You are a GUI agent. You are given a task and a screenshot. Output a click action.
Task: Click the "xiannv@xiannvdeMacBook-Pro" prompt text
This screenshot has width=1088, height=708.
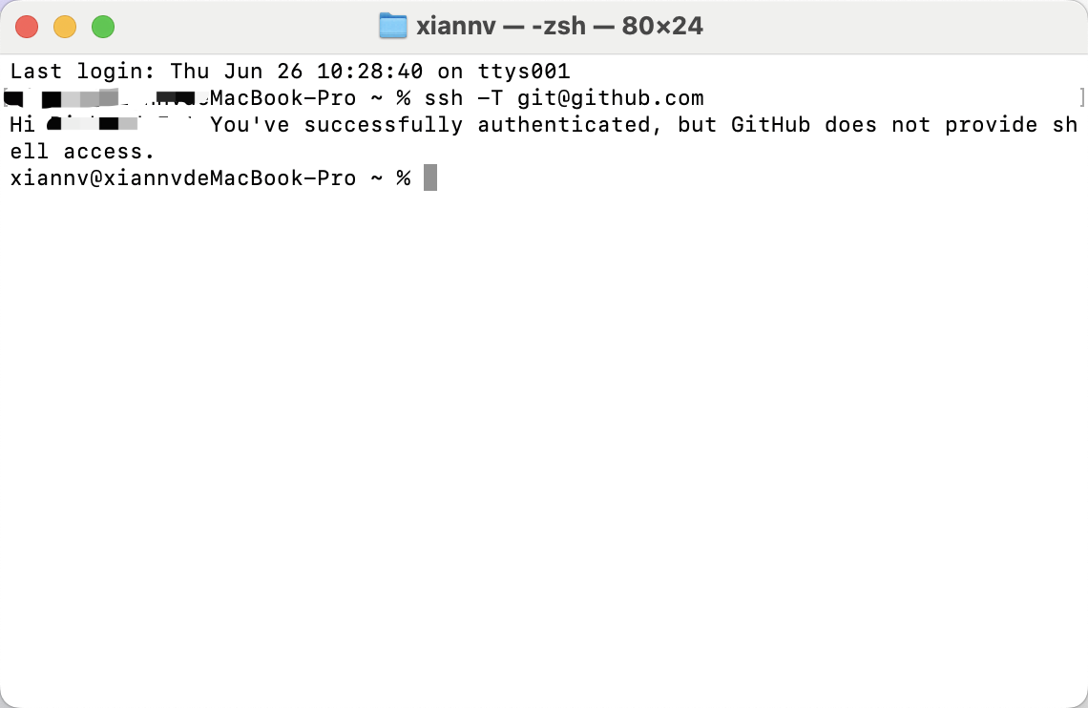[182, 177]
